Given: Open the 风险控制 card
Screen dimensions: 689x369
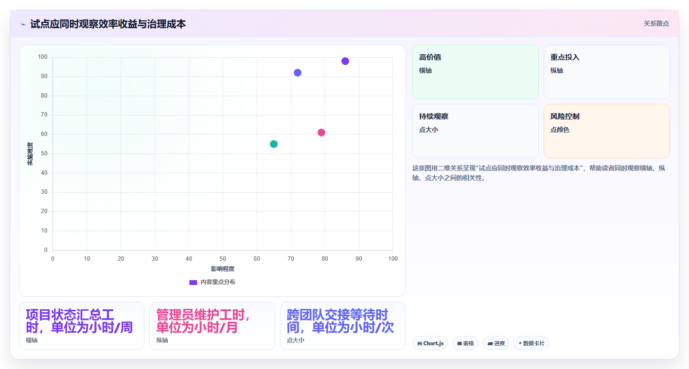Looking at the screenshot, I should pos(607,131).
